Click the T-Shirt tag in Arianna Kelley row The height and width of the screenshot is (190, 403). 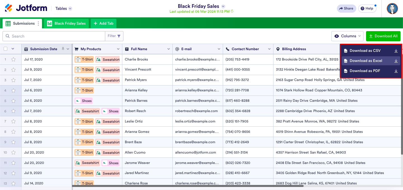84,91
